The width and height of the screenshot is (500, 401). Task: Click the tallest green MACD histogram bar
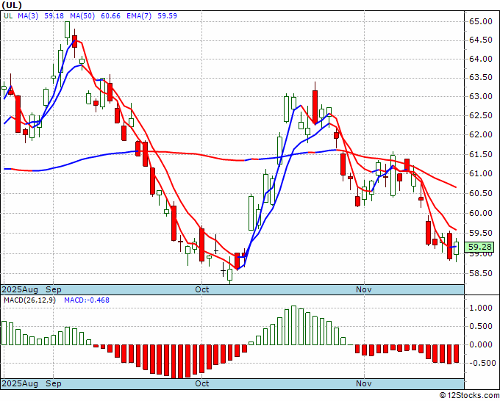pos(293,325)
